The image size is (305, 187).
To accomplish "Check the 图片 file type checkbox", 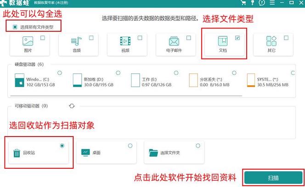I will (x=43, y=38).
